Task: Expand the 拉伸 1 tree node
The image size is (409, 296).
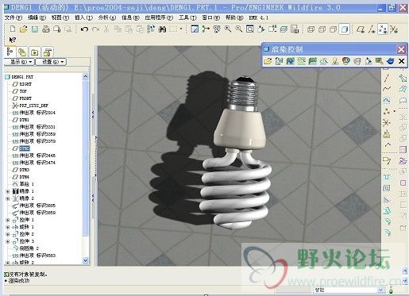Action: 8,220
